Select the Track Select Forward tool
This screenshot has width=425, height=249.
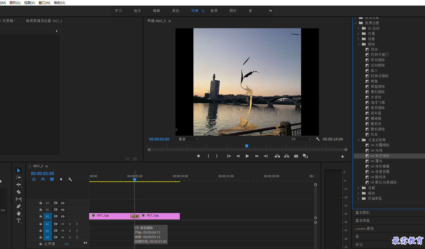click(19, 177)
